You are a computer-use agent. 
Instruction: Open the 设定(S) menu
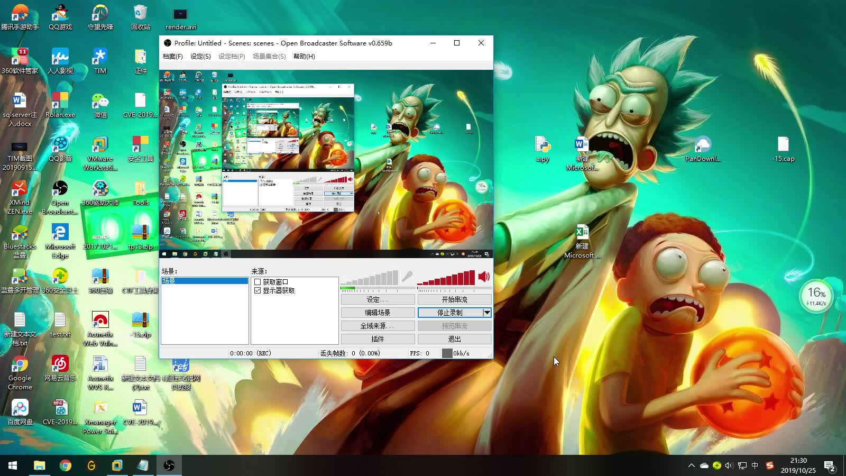coord(200,56)
